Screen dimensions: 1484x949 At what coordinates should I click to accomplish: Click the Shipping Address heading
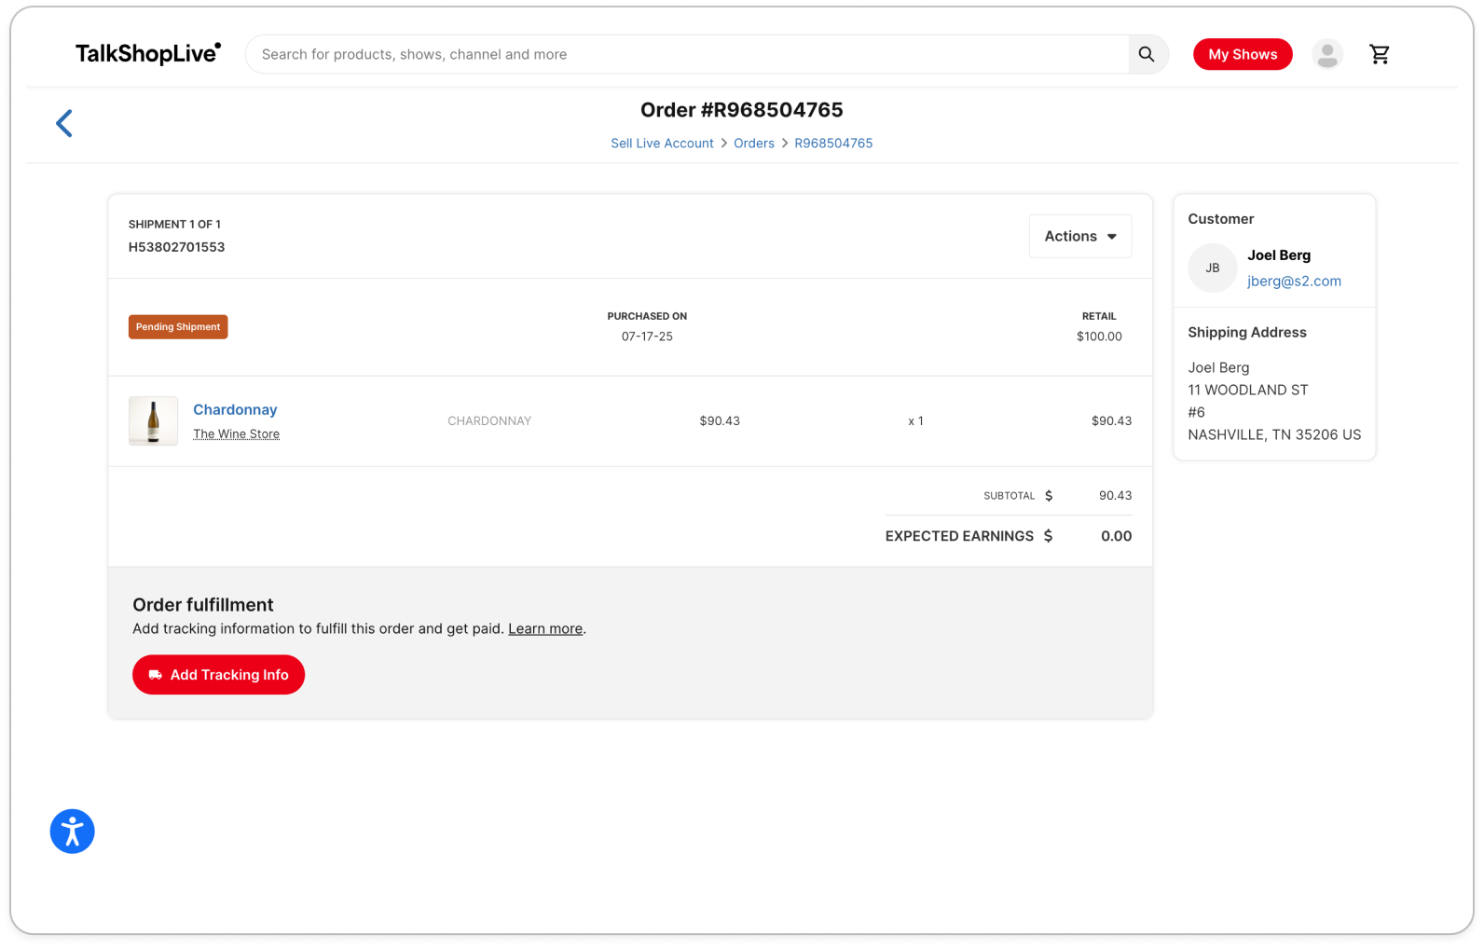(x=1247, y=333)
